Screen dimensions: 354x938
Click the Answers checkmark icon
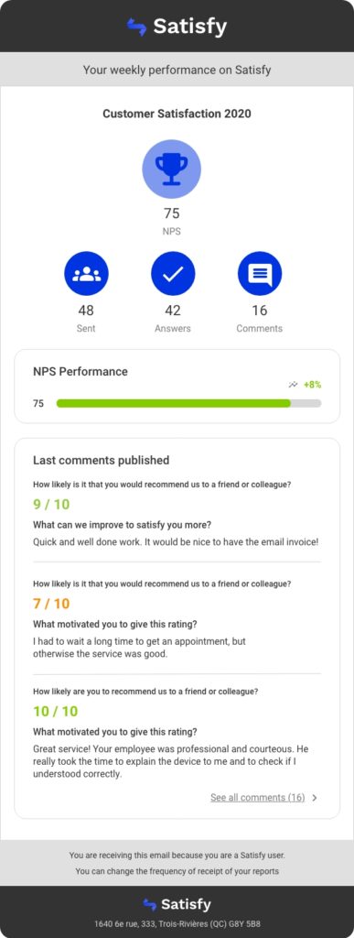click(173, 273)
